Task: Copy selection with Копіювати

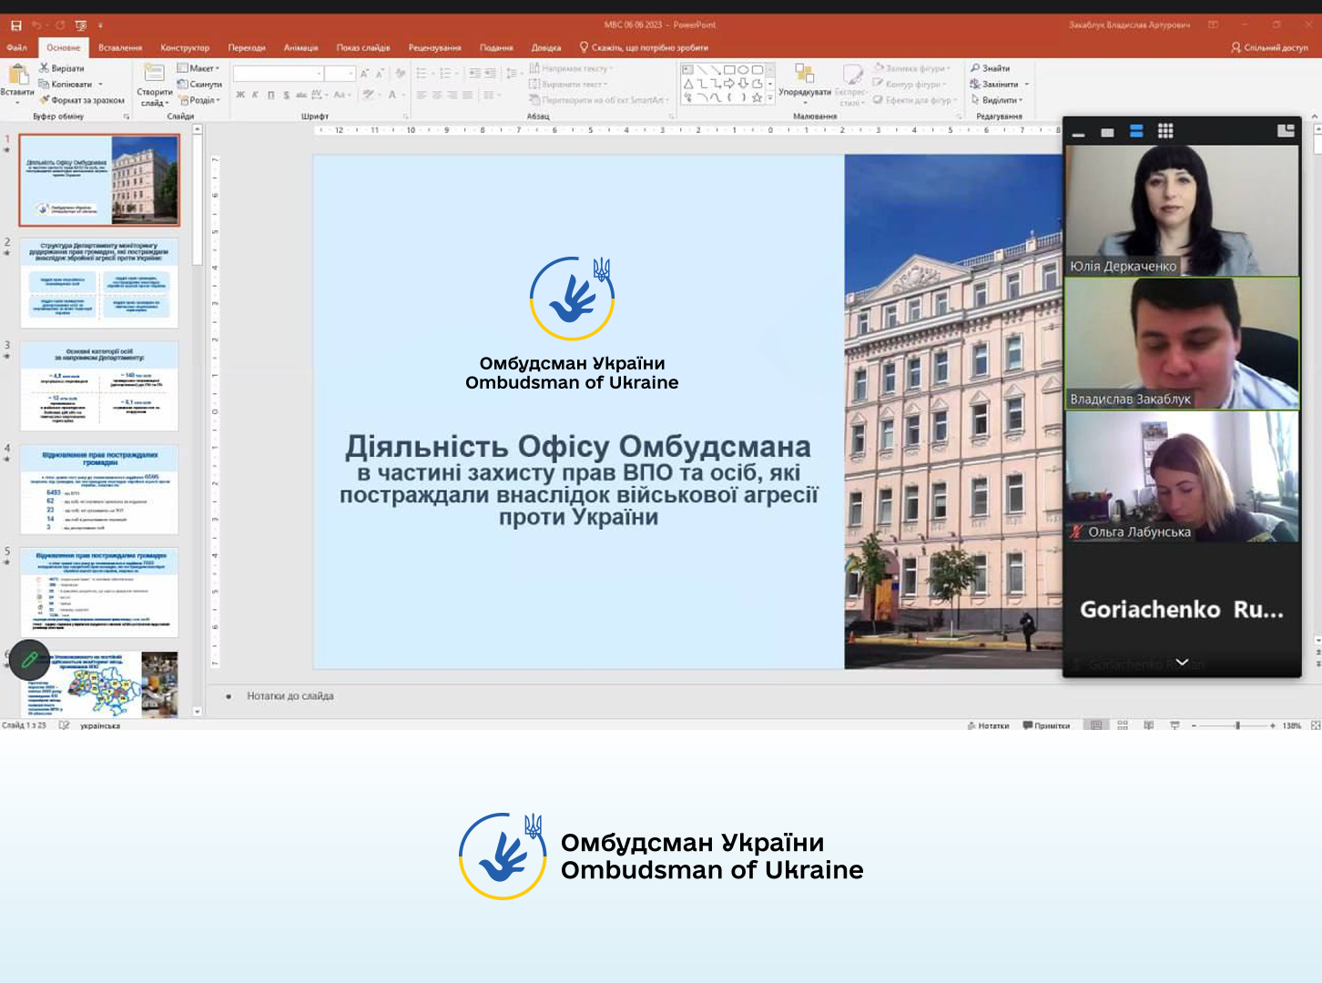Action: pos(66,85)
